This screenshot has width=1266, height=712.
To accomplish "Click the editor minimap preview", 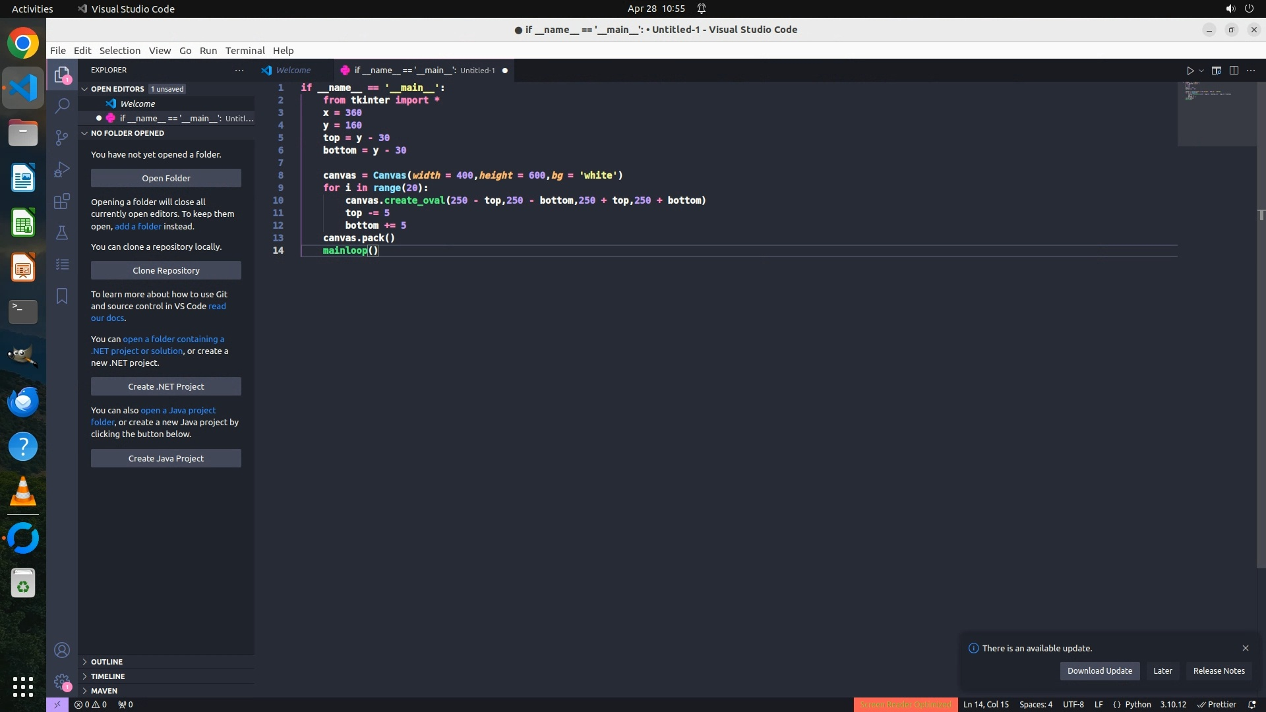I will (1208, 92).
